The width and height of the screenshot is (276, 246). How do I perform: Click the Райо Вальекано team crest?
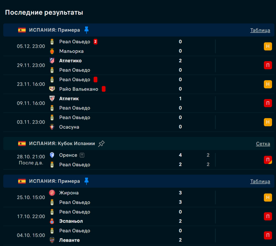click(x=52, y=89)
